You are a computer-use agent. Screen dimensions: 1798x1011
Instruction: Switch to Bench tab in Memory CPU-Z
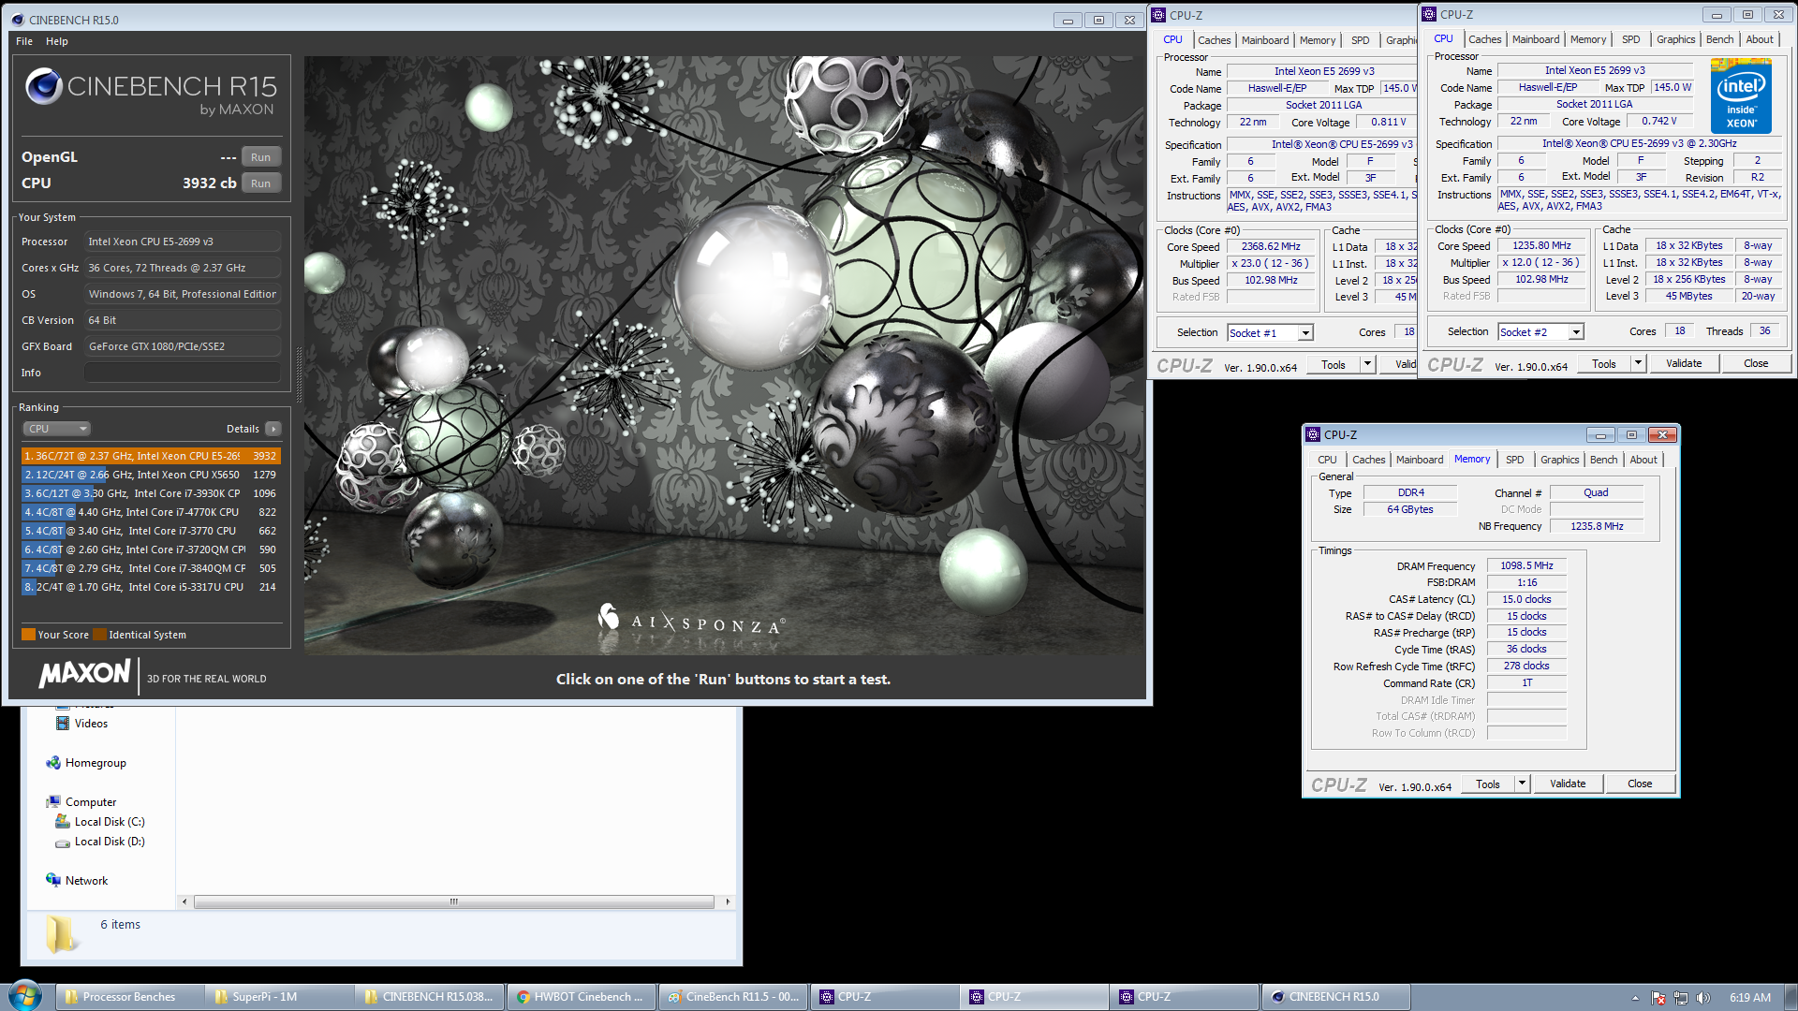point(1603,460)
